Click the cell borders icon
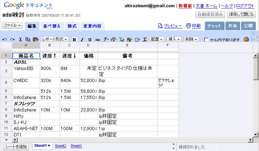259x151 pixels. pos(137,39)
